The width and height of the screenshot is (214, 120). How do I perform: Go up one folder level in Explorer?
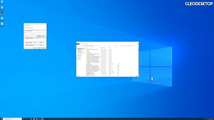coord(81,46)
